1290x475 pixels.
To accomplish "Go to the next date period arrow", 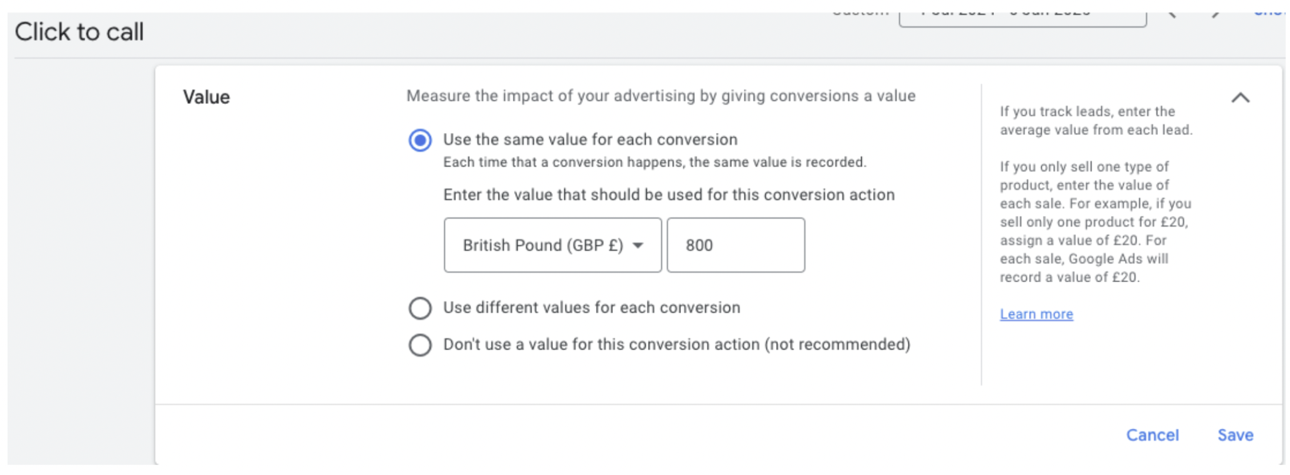I will pos(1215,14).
